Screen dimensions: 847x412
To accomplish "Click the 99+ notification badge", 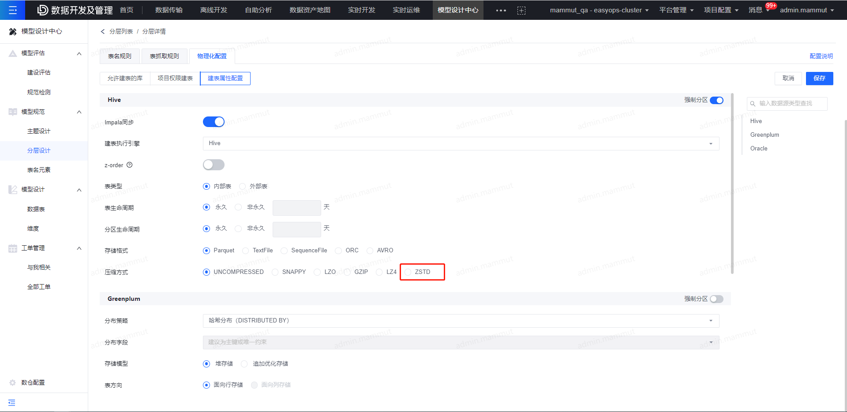I will point(771,6).
